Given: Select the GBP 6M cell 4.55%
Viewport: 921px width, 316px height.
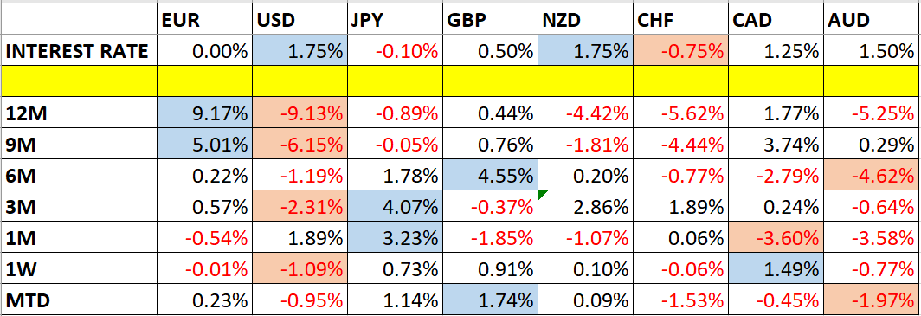Looking at the screenshot, I should click(490, 176).
